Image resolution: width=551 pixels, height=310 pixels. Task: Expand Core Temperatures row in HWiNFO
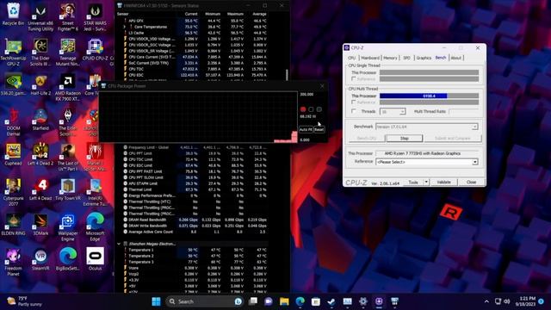(124, 27)
